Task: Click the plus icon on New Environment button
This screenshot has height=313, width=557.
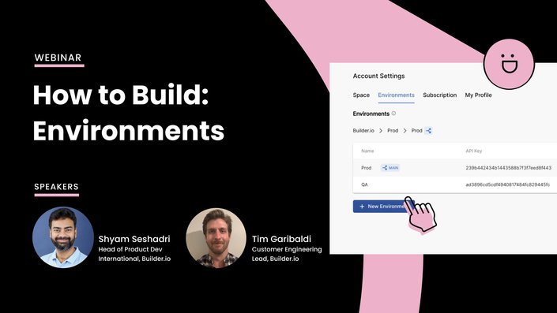Action: pyautogui.click(x=362, y=207)
